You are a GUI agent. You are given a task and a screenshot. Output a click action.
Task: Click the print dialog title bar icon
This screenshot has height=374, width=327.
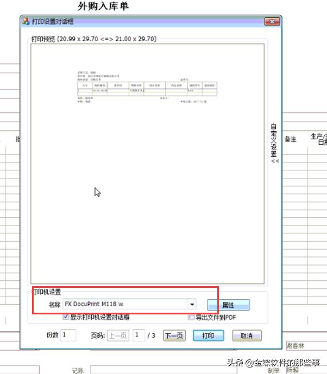click(26, 22)
